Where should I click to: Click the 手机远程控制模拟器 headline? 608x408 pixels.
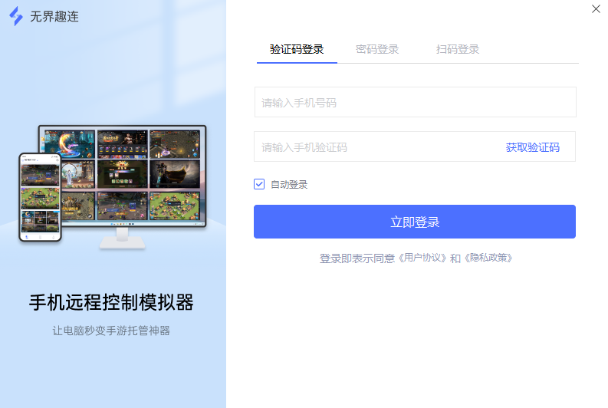pyautogui.click(x=111, y=303)
